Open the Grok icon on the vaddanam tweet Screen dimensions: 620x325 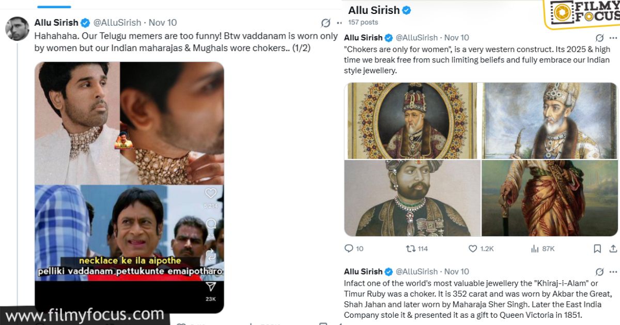(x=326, y=23)
